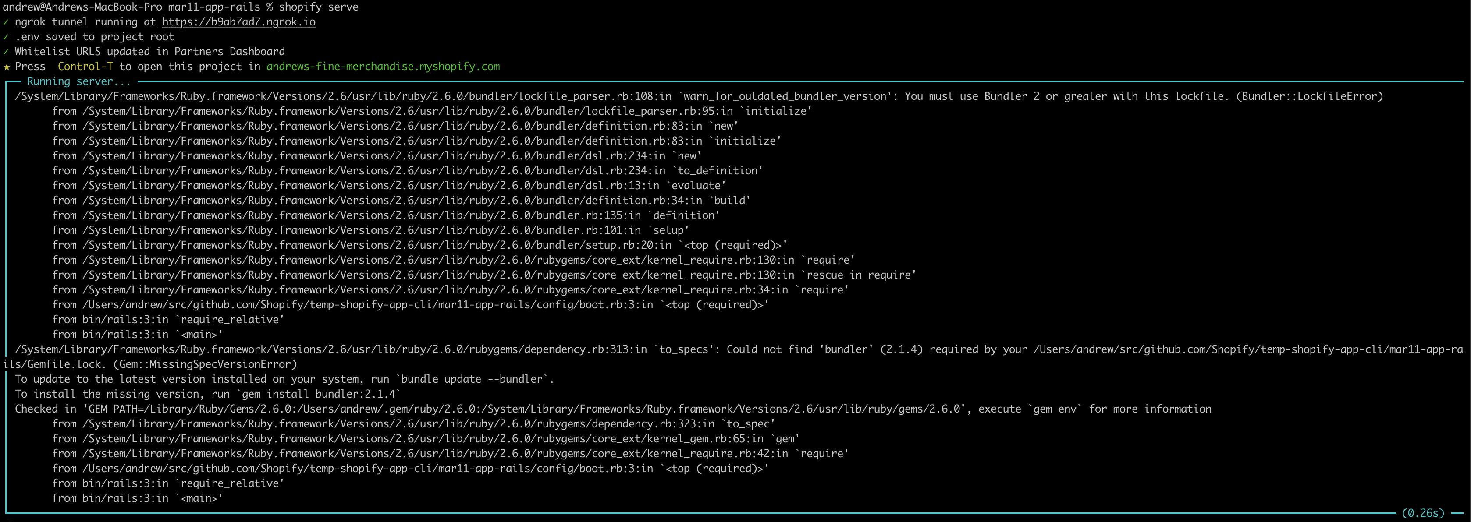Screen dimensions: 1471x522
Task: Open andrews-fine-merchandise.myshopify.com
Action: 383,66
